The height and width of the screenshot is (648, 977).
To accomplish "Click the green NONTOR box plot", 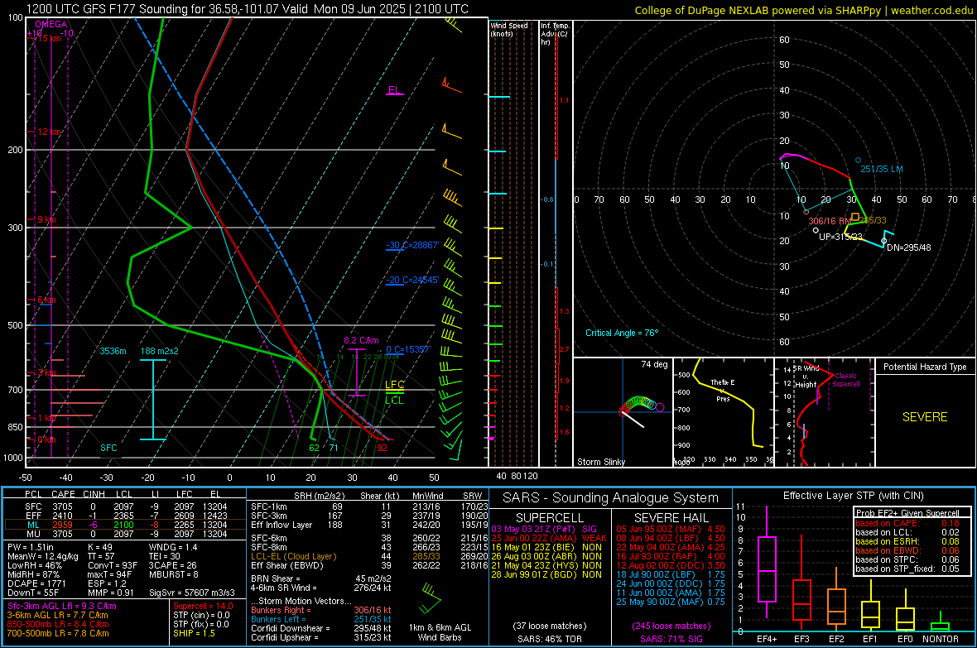I will click(x=940, y=623).
